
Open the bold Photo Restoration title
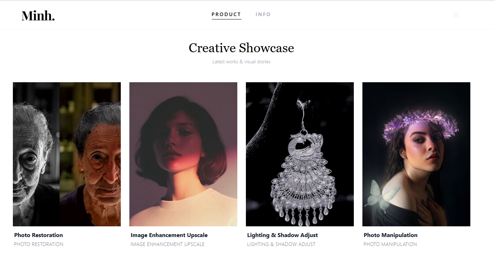[39, 235]
